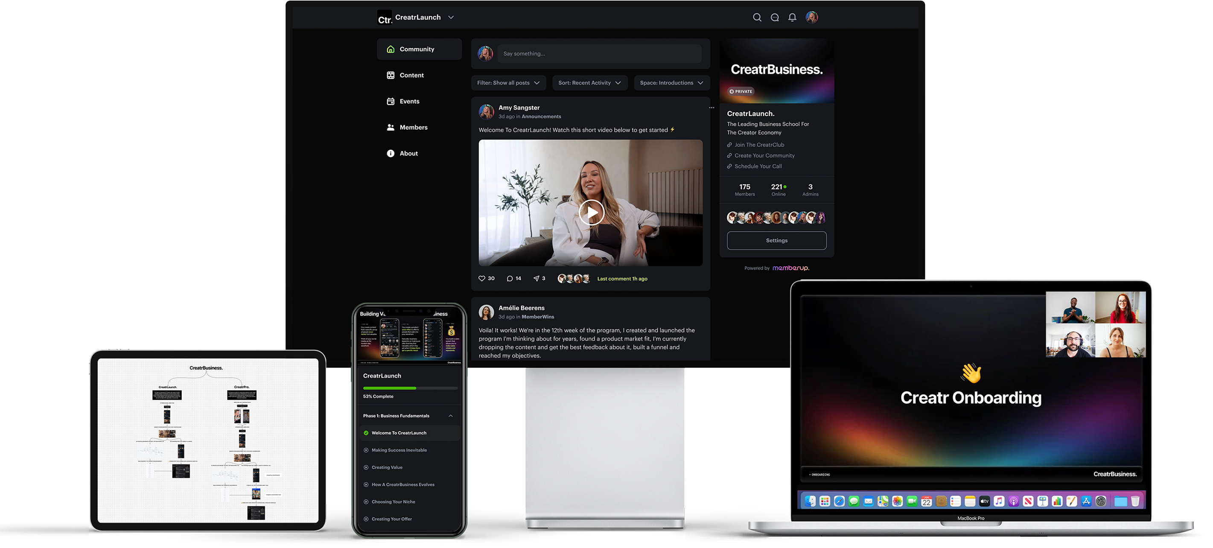This screenshot has width=1213, height=548.
Task: Click the 53% Complete progress bar
Action: point(410,388)
